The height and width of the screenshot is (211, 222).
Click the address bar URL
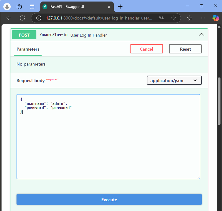coord(99,18)
